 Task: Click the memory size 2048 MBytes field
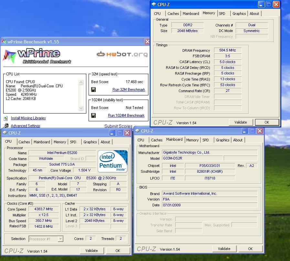[x=188, y=31]
